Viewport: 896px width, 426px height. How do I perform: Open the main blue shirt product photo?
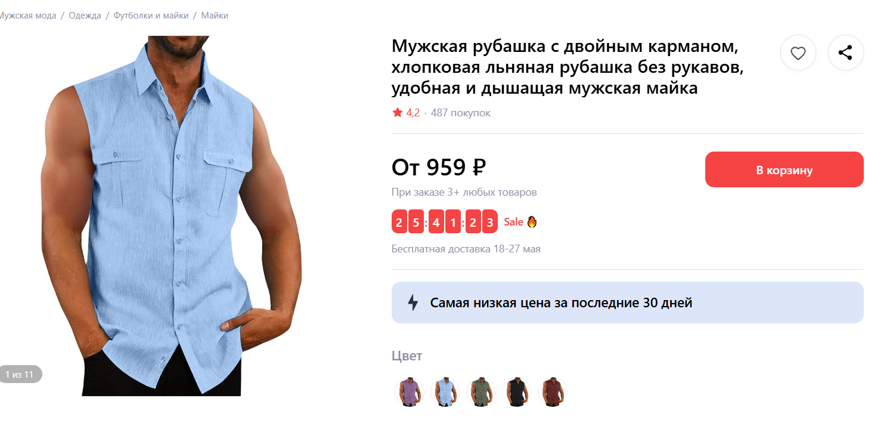pos(173,216)
